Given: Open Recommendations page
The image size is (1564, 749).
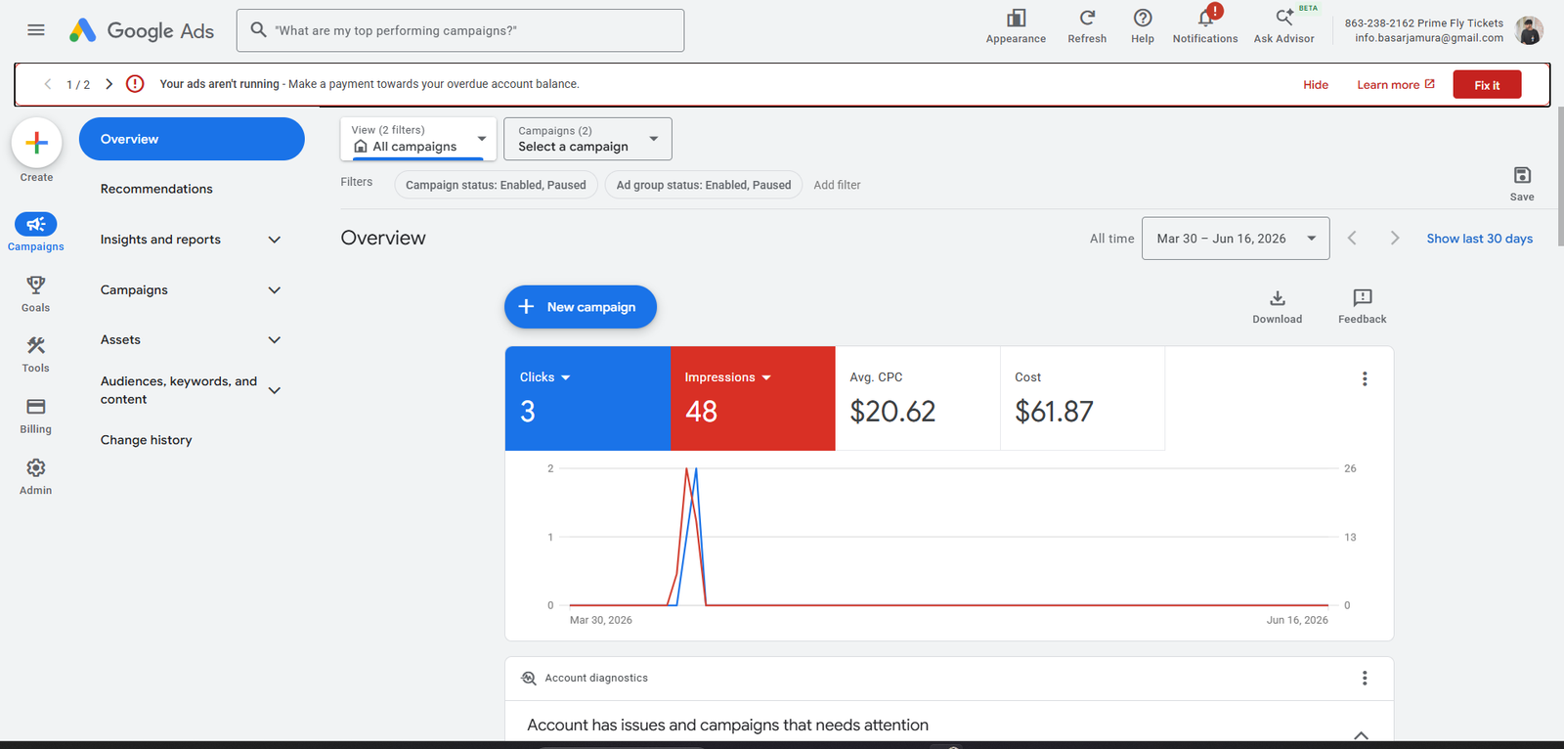Looking at the screenshot, I should point(156,189).
